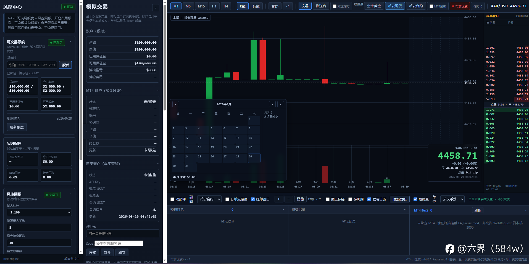Viewport: 529px width, 264px height.
Task: Collapse the 实时指标 card chevron
Action: (x=71, y=143)
